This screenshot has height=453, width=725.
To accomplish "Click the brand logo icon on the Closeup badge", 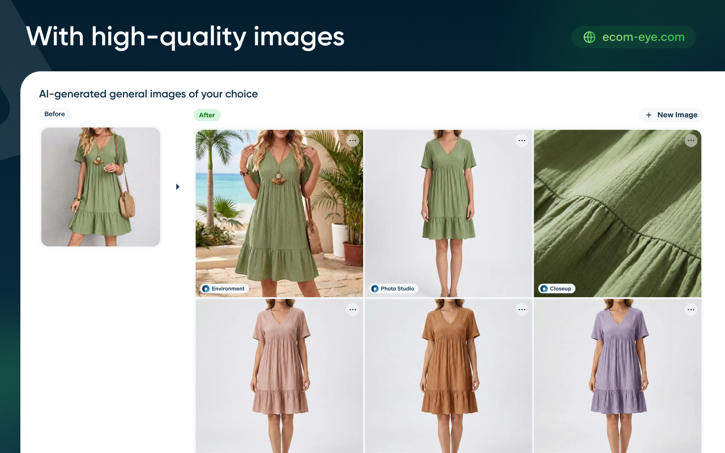I will click(x=544, y=288).
